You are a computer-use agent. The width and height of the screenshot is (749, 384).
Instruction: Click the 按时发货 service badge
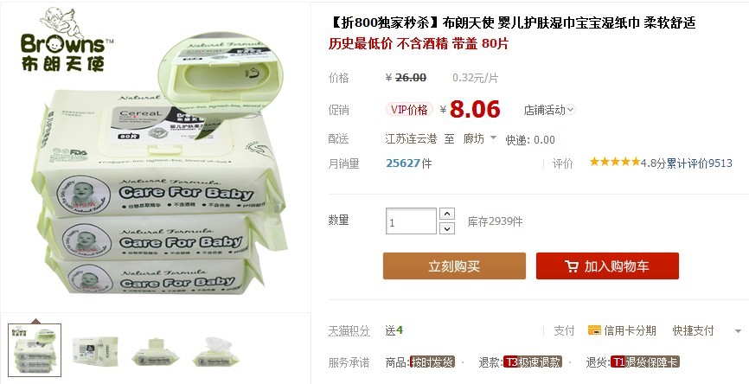(432, 362)
